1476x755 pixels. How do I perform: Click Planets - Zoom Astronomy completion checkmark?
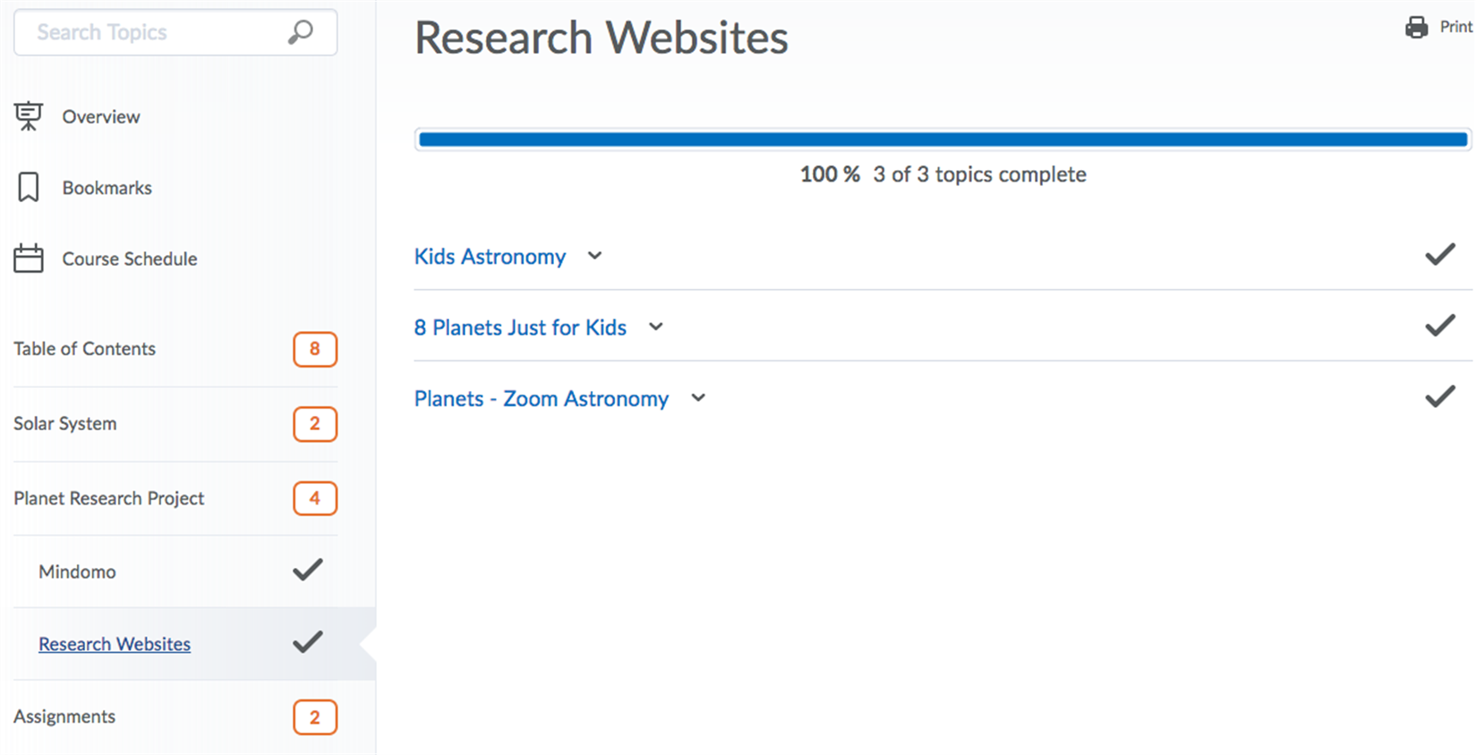point(1440,396)
